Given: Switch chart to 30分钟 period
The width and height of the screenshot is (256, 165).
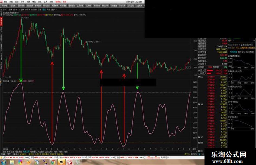Looking at the screenshot, I should click(x=27, y=9).
